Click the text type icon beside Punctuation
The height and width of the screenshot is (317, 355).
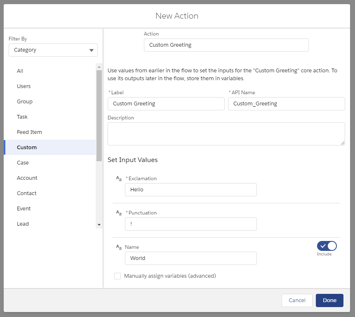pos(118,213)
